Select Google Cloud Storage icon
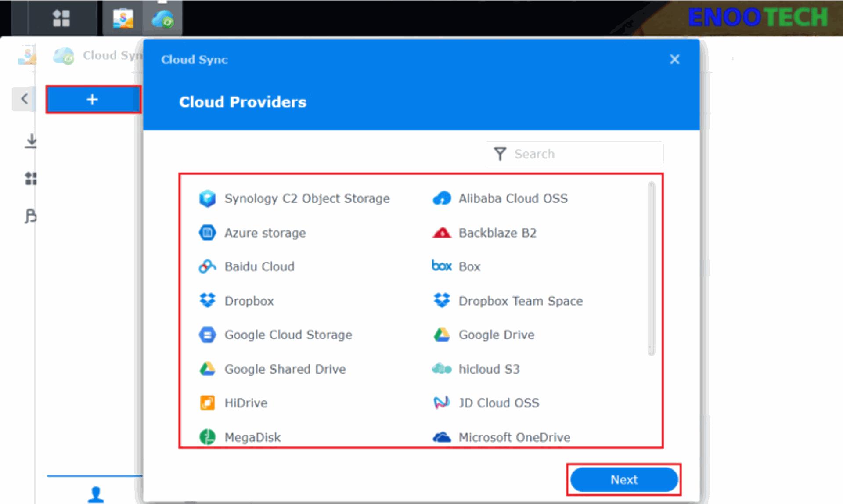Viewport: 843px width, 504px height. [x=207, y=335]
